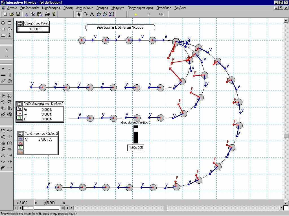Create a new document with New icon
This screenshot has width=289, height=216.
pyautogui.click(x=5, y=14)
